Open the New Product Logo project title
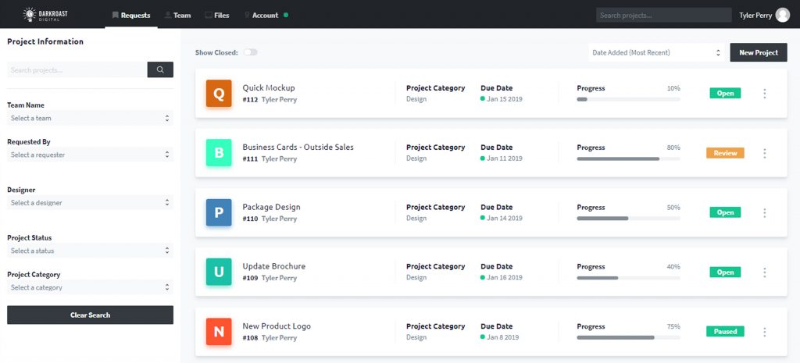 pyautogui.click(x=277, y=326)
